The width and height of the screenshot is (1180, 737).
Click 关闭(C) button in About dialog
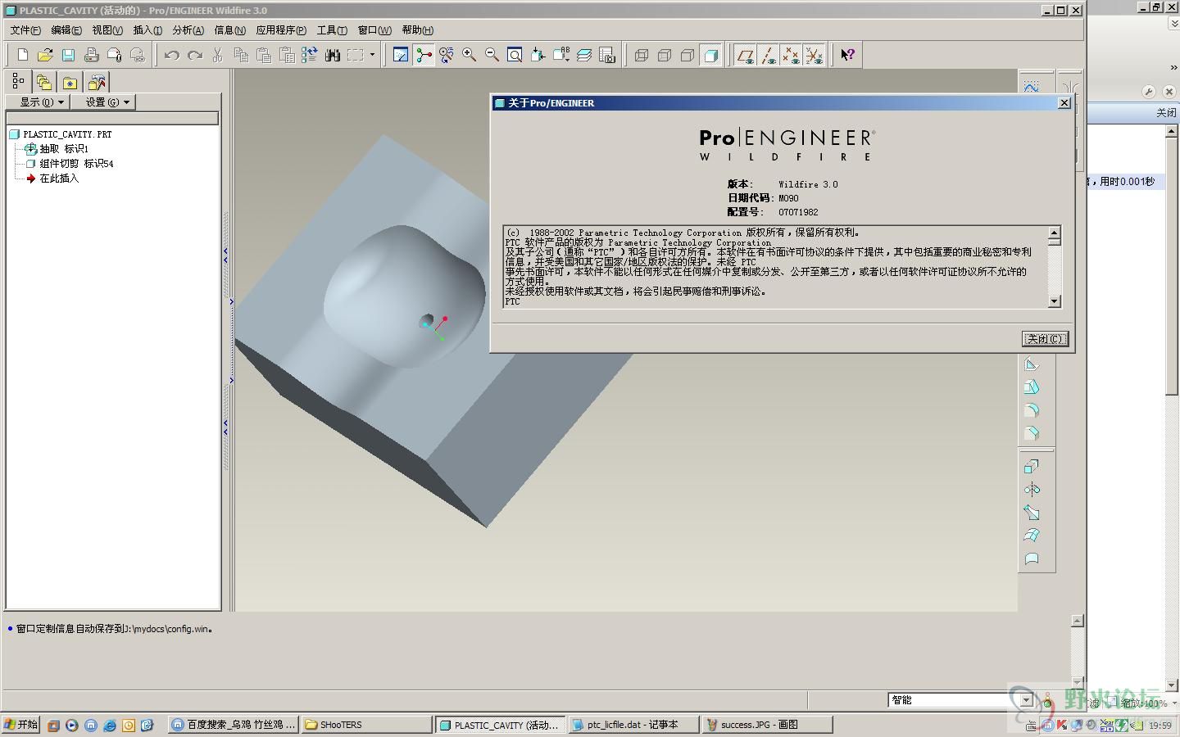(x=1045, y=339)
